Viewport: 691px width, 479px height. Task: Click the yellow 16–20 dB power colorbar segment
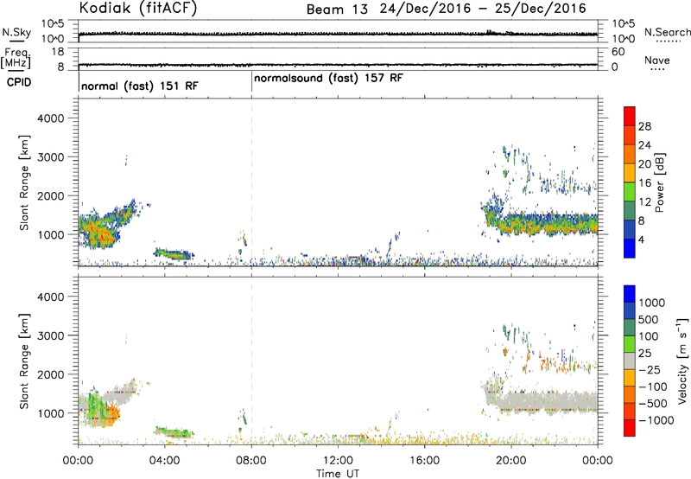(x=630, y=172)
